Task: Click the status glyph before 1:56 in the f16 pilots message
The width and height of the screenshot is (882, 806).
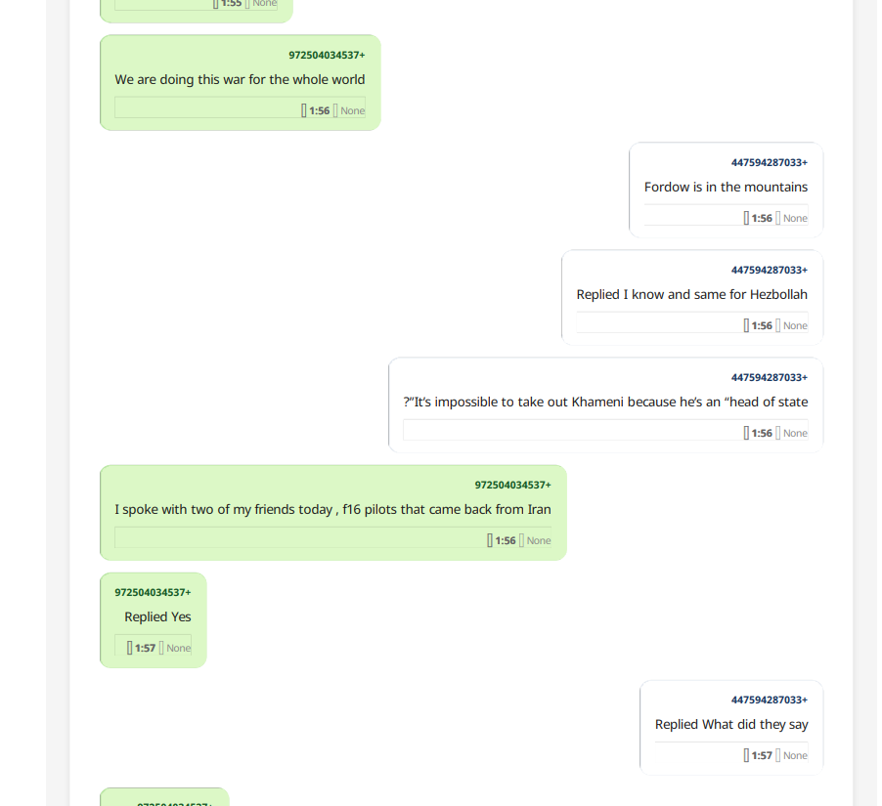Action: tap(490, 540)
